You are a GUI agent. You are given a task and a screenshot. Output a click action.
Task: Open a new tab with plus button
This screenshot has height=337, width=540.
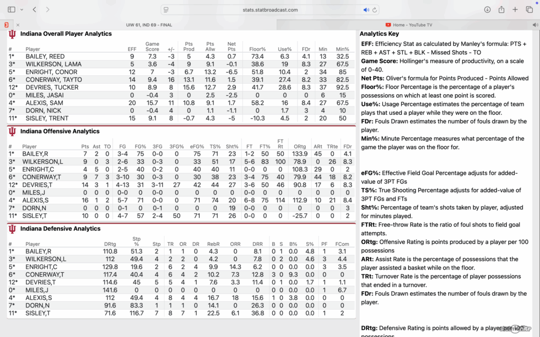click(515, 9)
